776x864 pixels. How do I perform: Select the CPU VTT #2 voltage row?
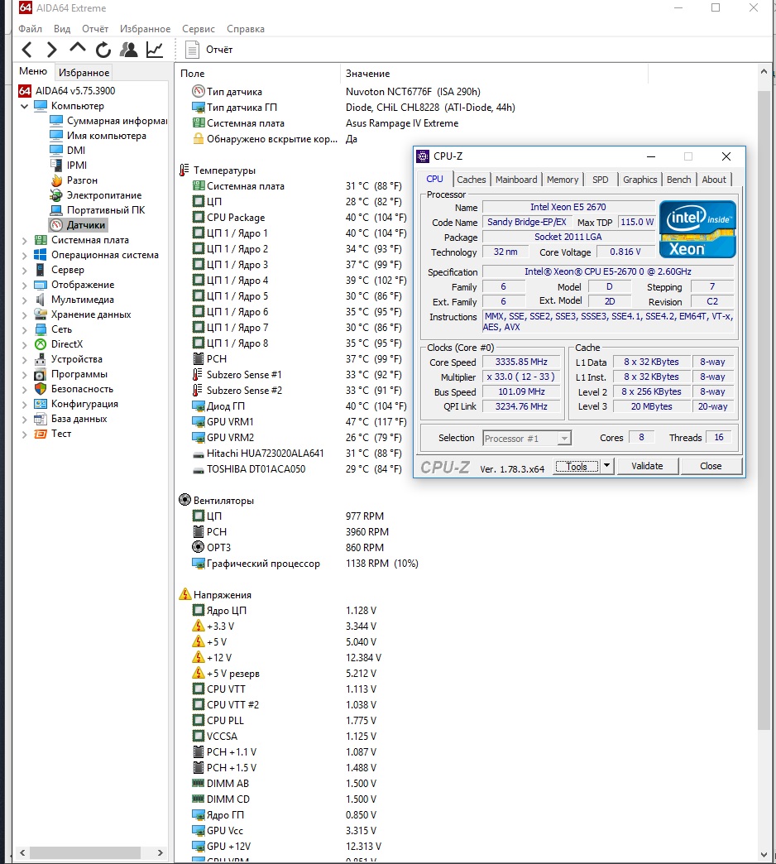point(284,705)
